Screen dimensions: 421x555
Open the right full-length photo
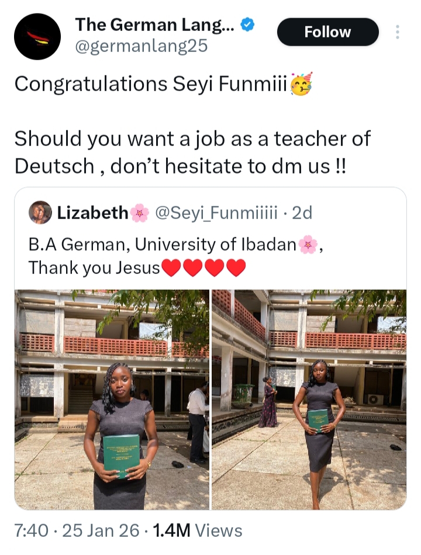point(309,400)
